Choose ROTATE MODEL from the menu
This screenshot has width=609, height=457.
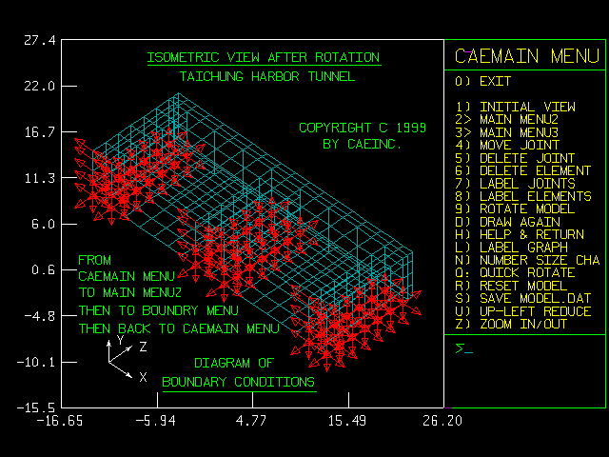point(515,209)
